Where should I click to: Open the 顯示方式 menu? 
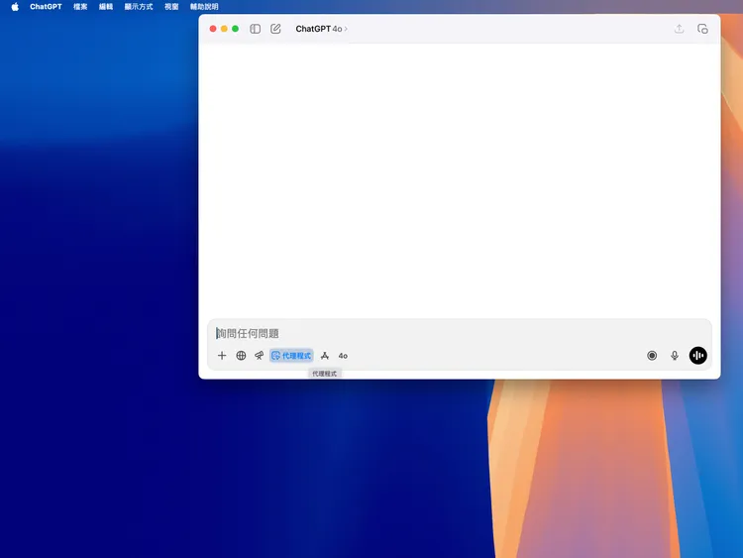click(139, 7)
